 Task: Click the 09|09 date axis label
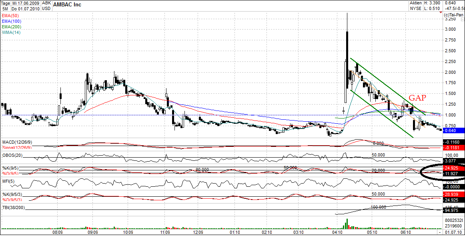tap(93, 232)
